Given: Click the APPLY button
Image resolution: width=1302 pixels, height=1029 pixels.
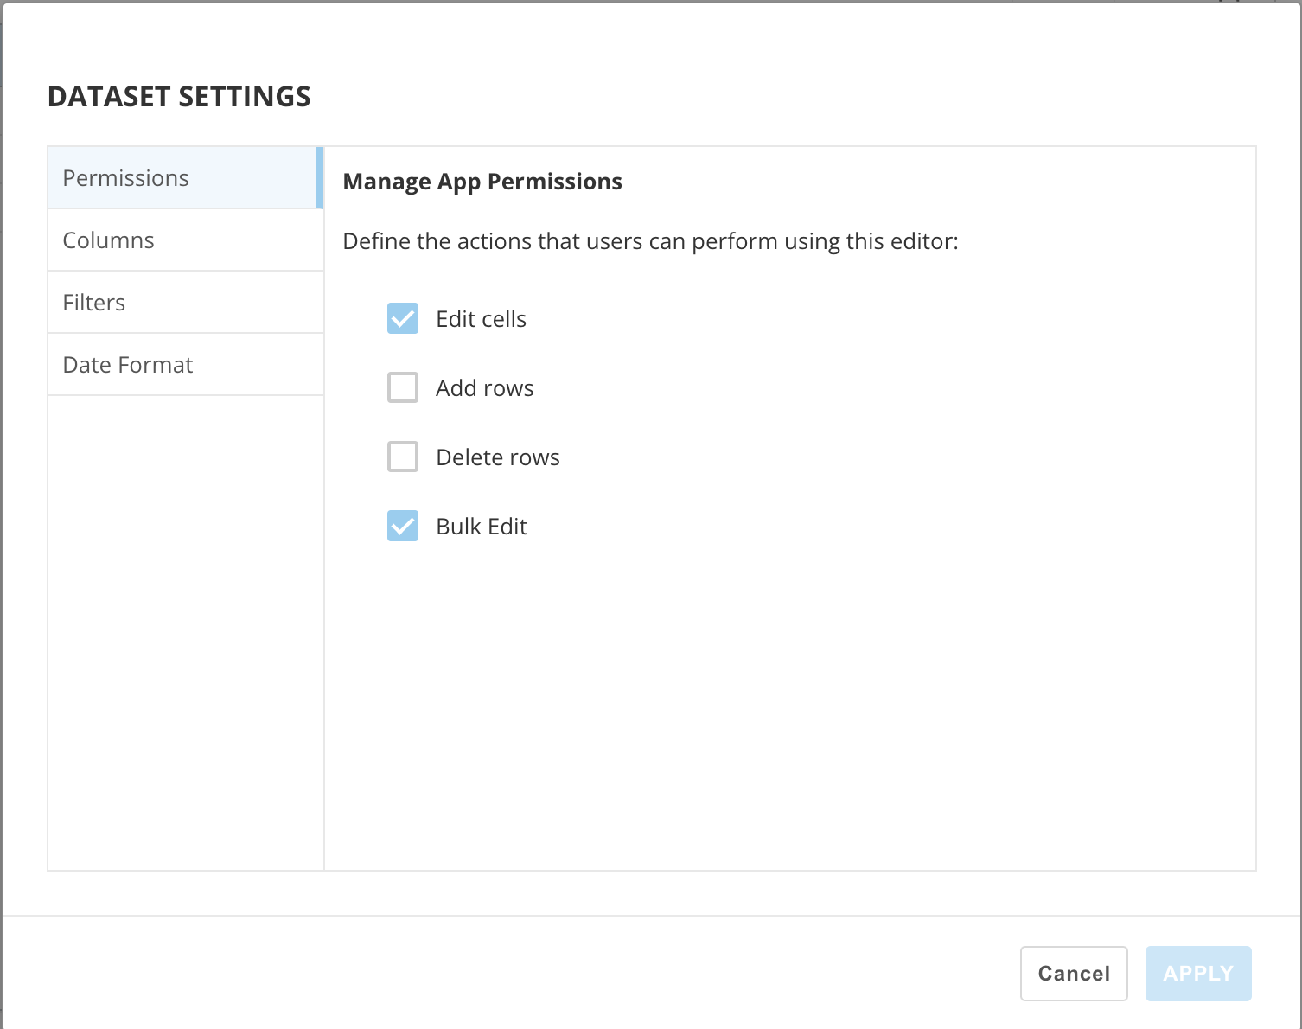Looking at the screenshot, I should (1197, 974).
